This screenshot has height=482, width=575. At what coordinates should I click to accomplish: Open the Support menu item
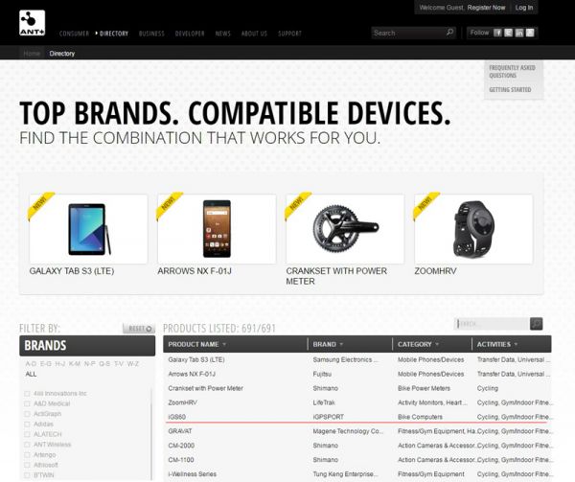[289, 34]
